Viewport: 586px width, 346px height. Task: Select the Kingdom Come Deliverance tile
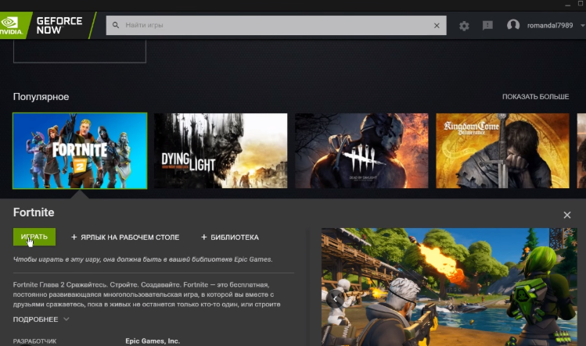click(x=502, y=151)
